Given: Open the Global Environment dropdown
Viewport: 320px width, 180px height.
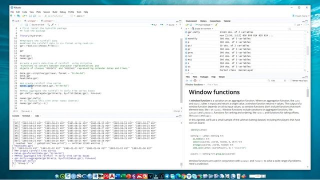Looking at the screenshot, I should click(x=202, y=28).
